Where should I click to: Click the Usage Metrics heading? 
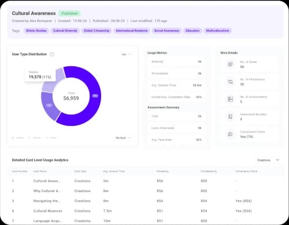[x=157, y=52]
